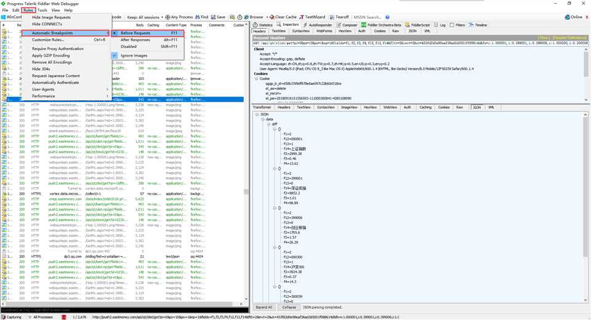Image resolution: width=591 pixels, height=320 pixels.
Task: Click the Collapse button
Action: pos(289,307)
